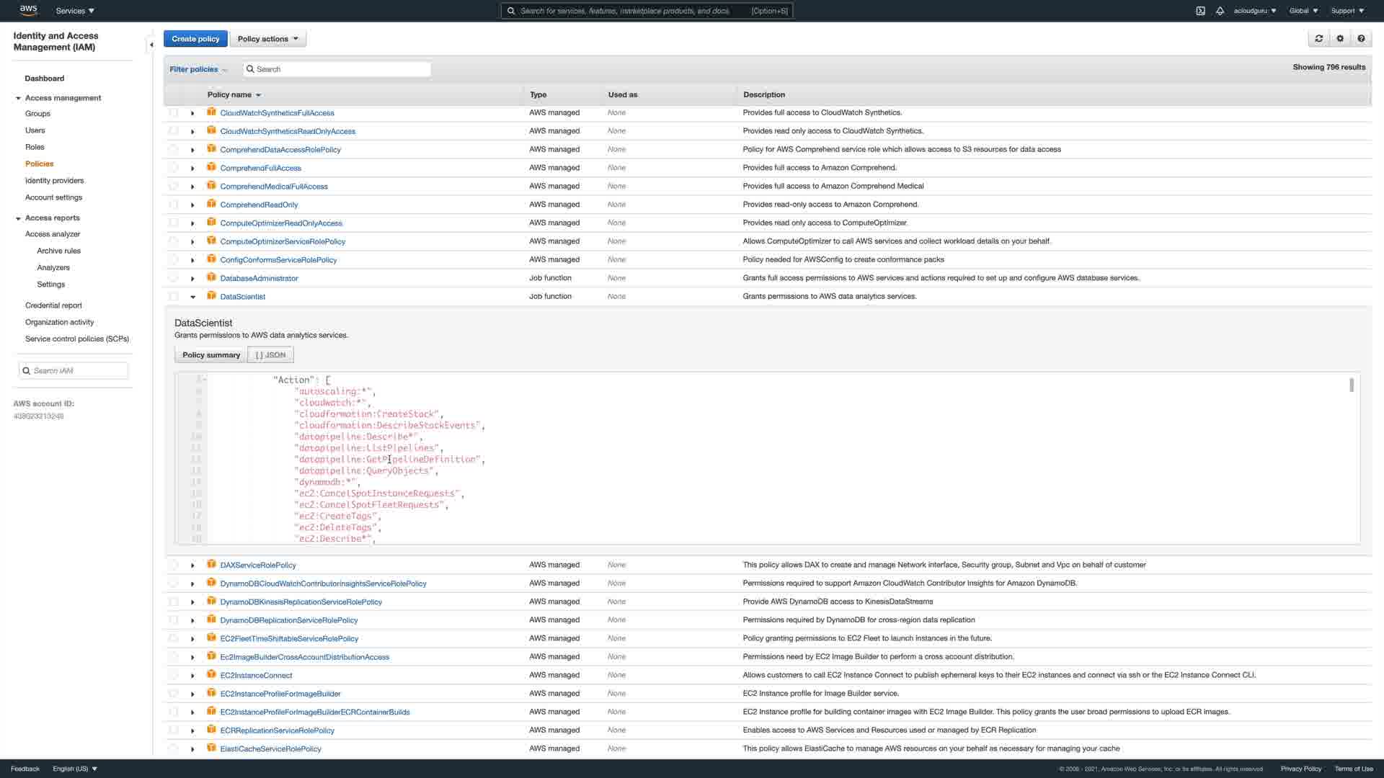Switch to the Policy summary tab
The width and height of the screenshot is (1384, 778).
tap(210, 355)
